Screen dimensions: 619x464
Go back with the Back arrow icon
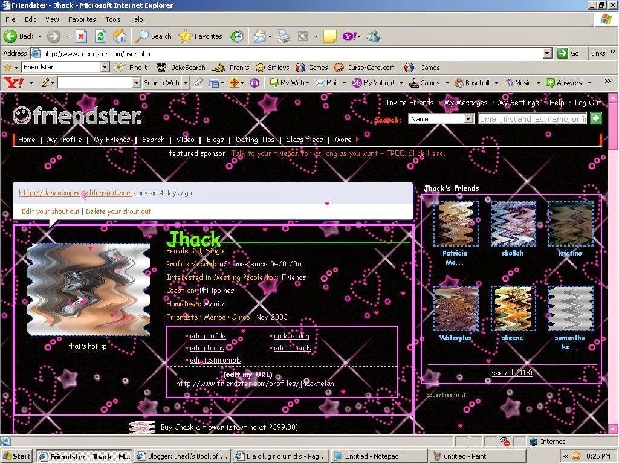pos(10,36)
